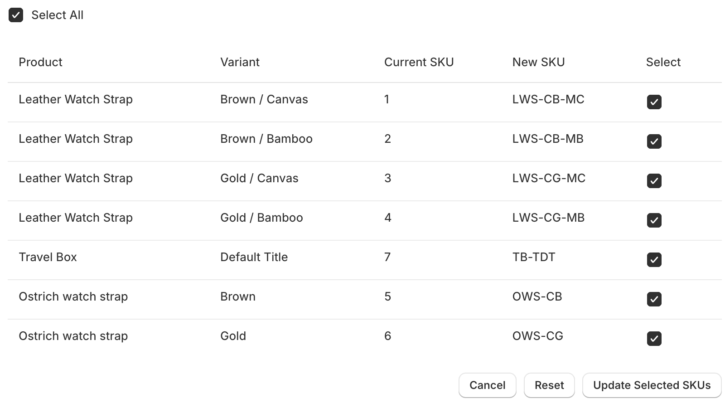725x408 pixels.
Task: Uncheck the Ostrich watch strap Brown variant
Action: click(x=654, y=299)
